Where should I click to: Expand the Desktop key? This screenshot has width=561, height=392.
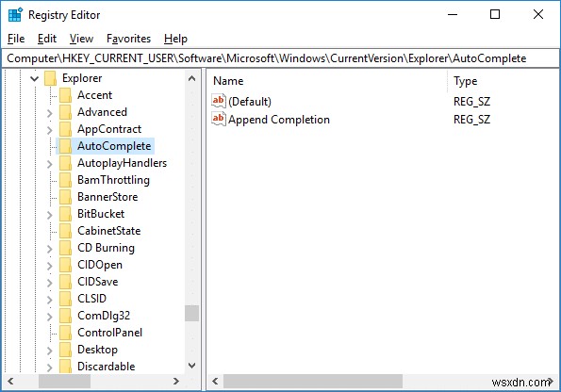coord(50,351)
